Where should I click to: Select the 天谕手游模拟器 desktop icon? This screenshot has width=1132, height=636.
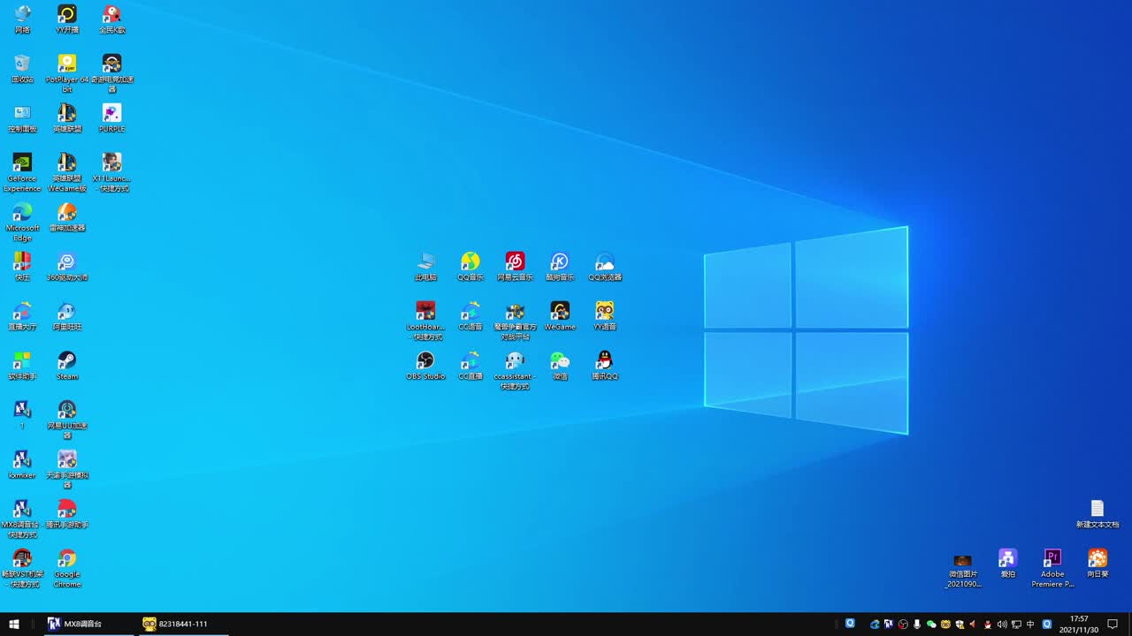[x=67, y=469]
